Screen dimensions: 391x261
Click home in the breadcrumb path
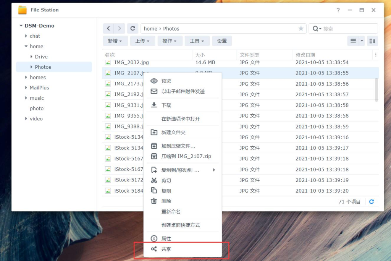pos(150,28)
